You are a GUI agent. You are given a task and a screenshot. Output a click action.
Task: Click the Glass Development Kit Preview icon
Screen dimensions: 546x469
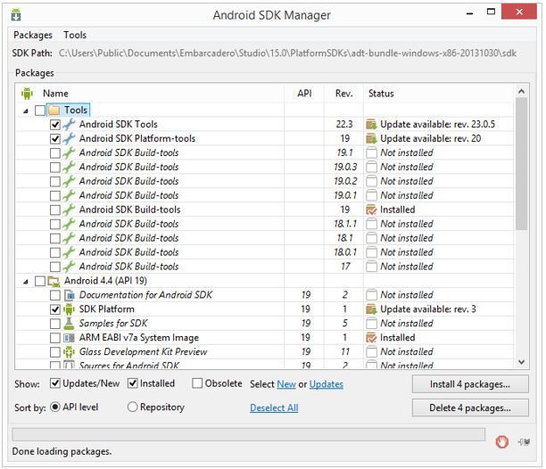(x=69, y=351)
